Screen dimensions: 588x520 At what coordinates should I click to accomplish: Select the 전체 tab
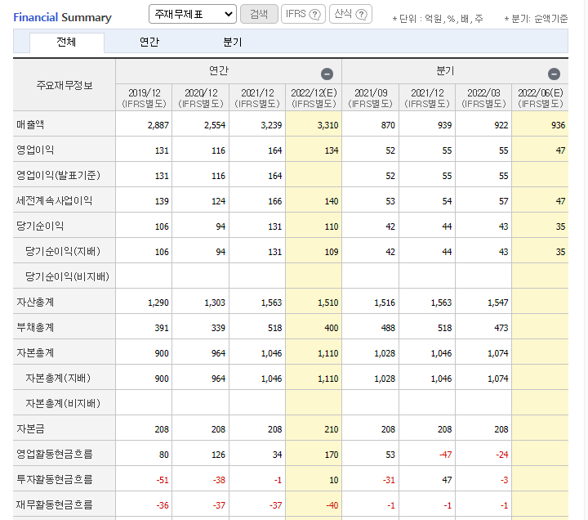pos(67,42)
